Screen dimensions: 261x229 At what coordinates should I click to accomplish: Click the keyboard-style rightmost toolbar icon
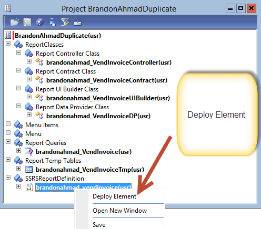pos(77,22)
